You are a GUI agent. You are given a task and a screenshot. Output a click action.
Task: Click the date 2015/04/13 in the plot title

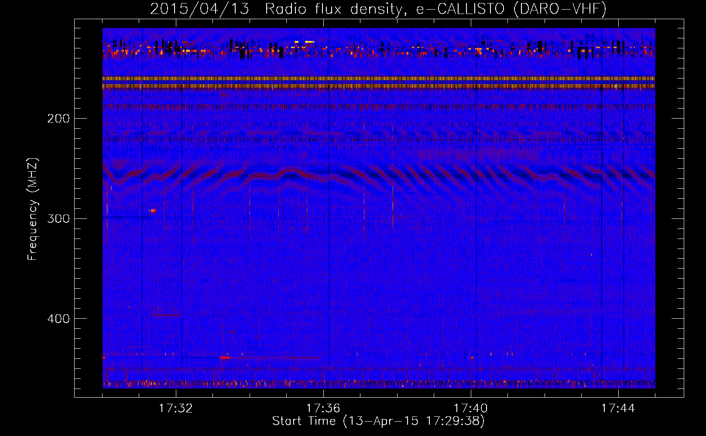(199, 9)
